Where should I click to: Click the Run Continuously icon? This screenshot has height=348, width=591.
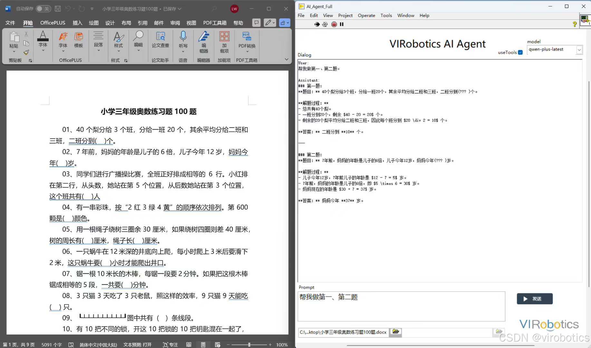tap(325, 24)
